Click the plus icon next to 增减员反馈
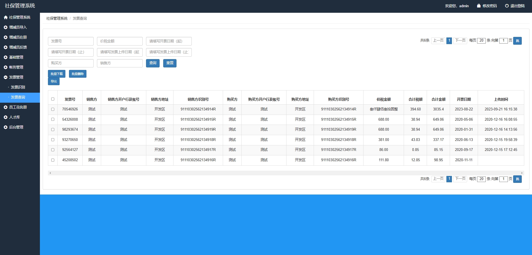Screen dimensions: 532x255 6,47
